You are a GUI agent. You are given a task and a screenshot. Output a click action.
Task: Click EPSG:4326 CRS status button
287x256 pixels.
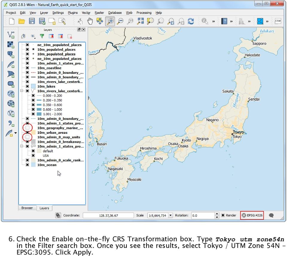252,215
